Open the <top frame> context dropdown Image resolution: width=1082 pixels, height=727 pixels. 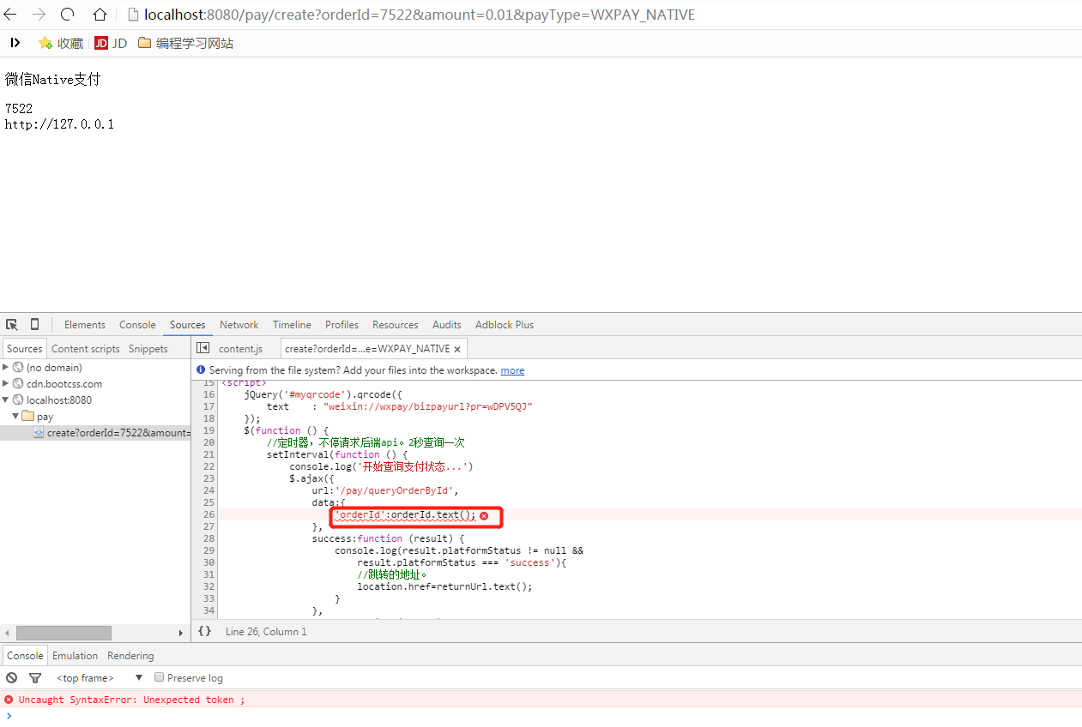click(99, 678)
